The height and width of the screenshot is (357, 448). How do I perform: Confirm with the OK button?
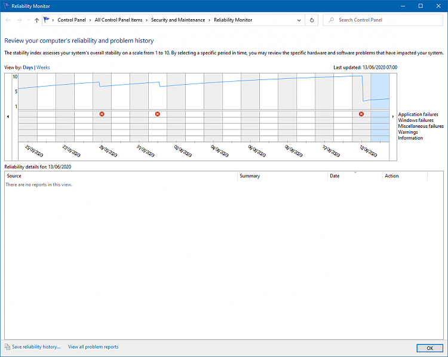(x=429, y=348)
